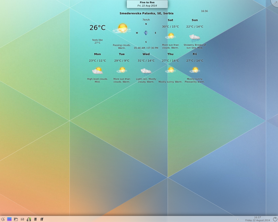Click the Sun showery forecast icon

click(195, 38)
